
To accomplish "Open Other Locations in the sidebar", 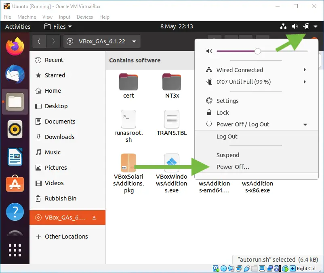I will [x=67, y=237].
